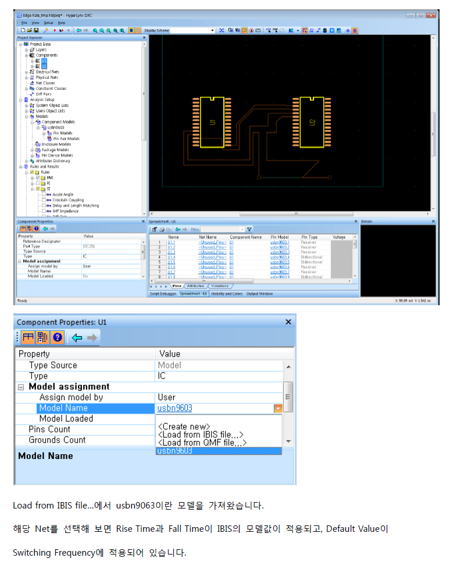Click the new document icon in toolbar
This screenshot has height=572, width=457.
tap(23, 30)
